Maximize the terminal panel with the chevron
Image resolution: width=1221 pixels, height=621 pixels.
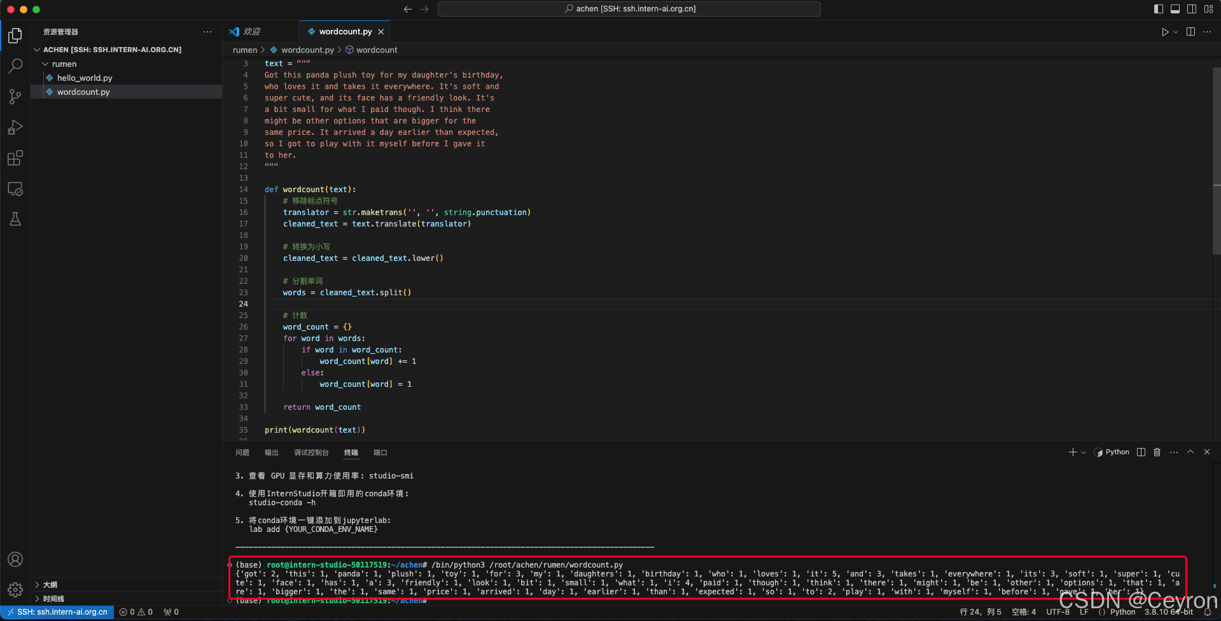[1190, 452]
